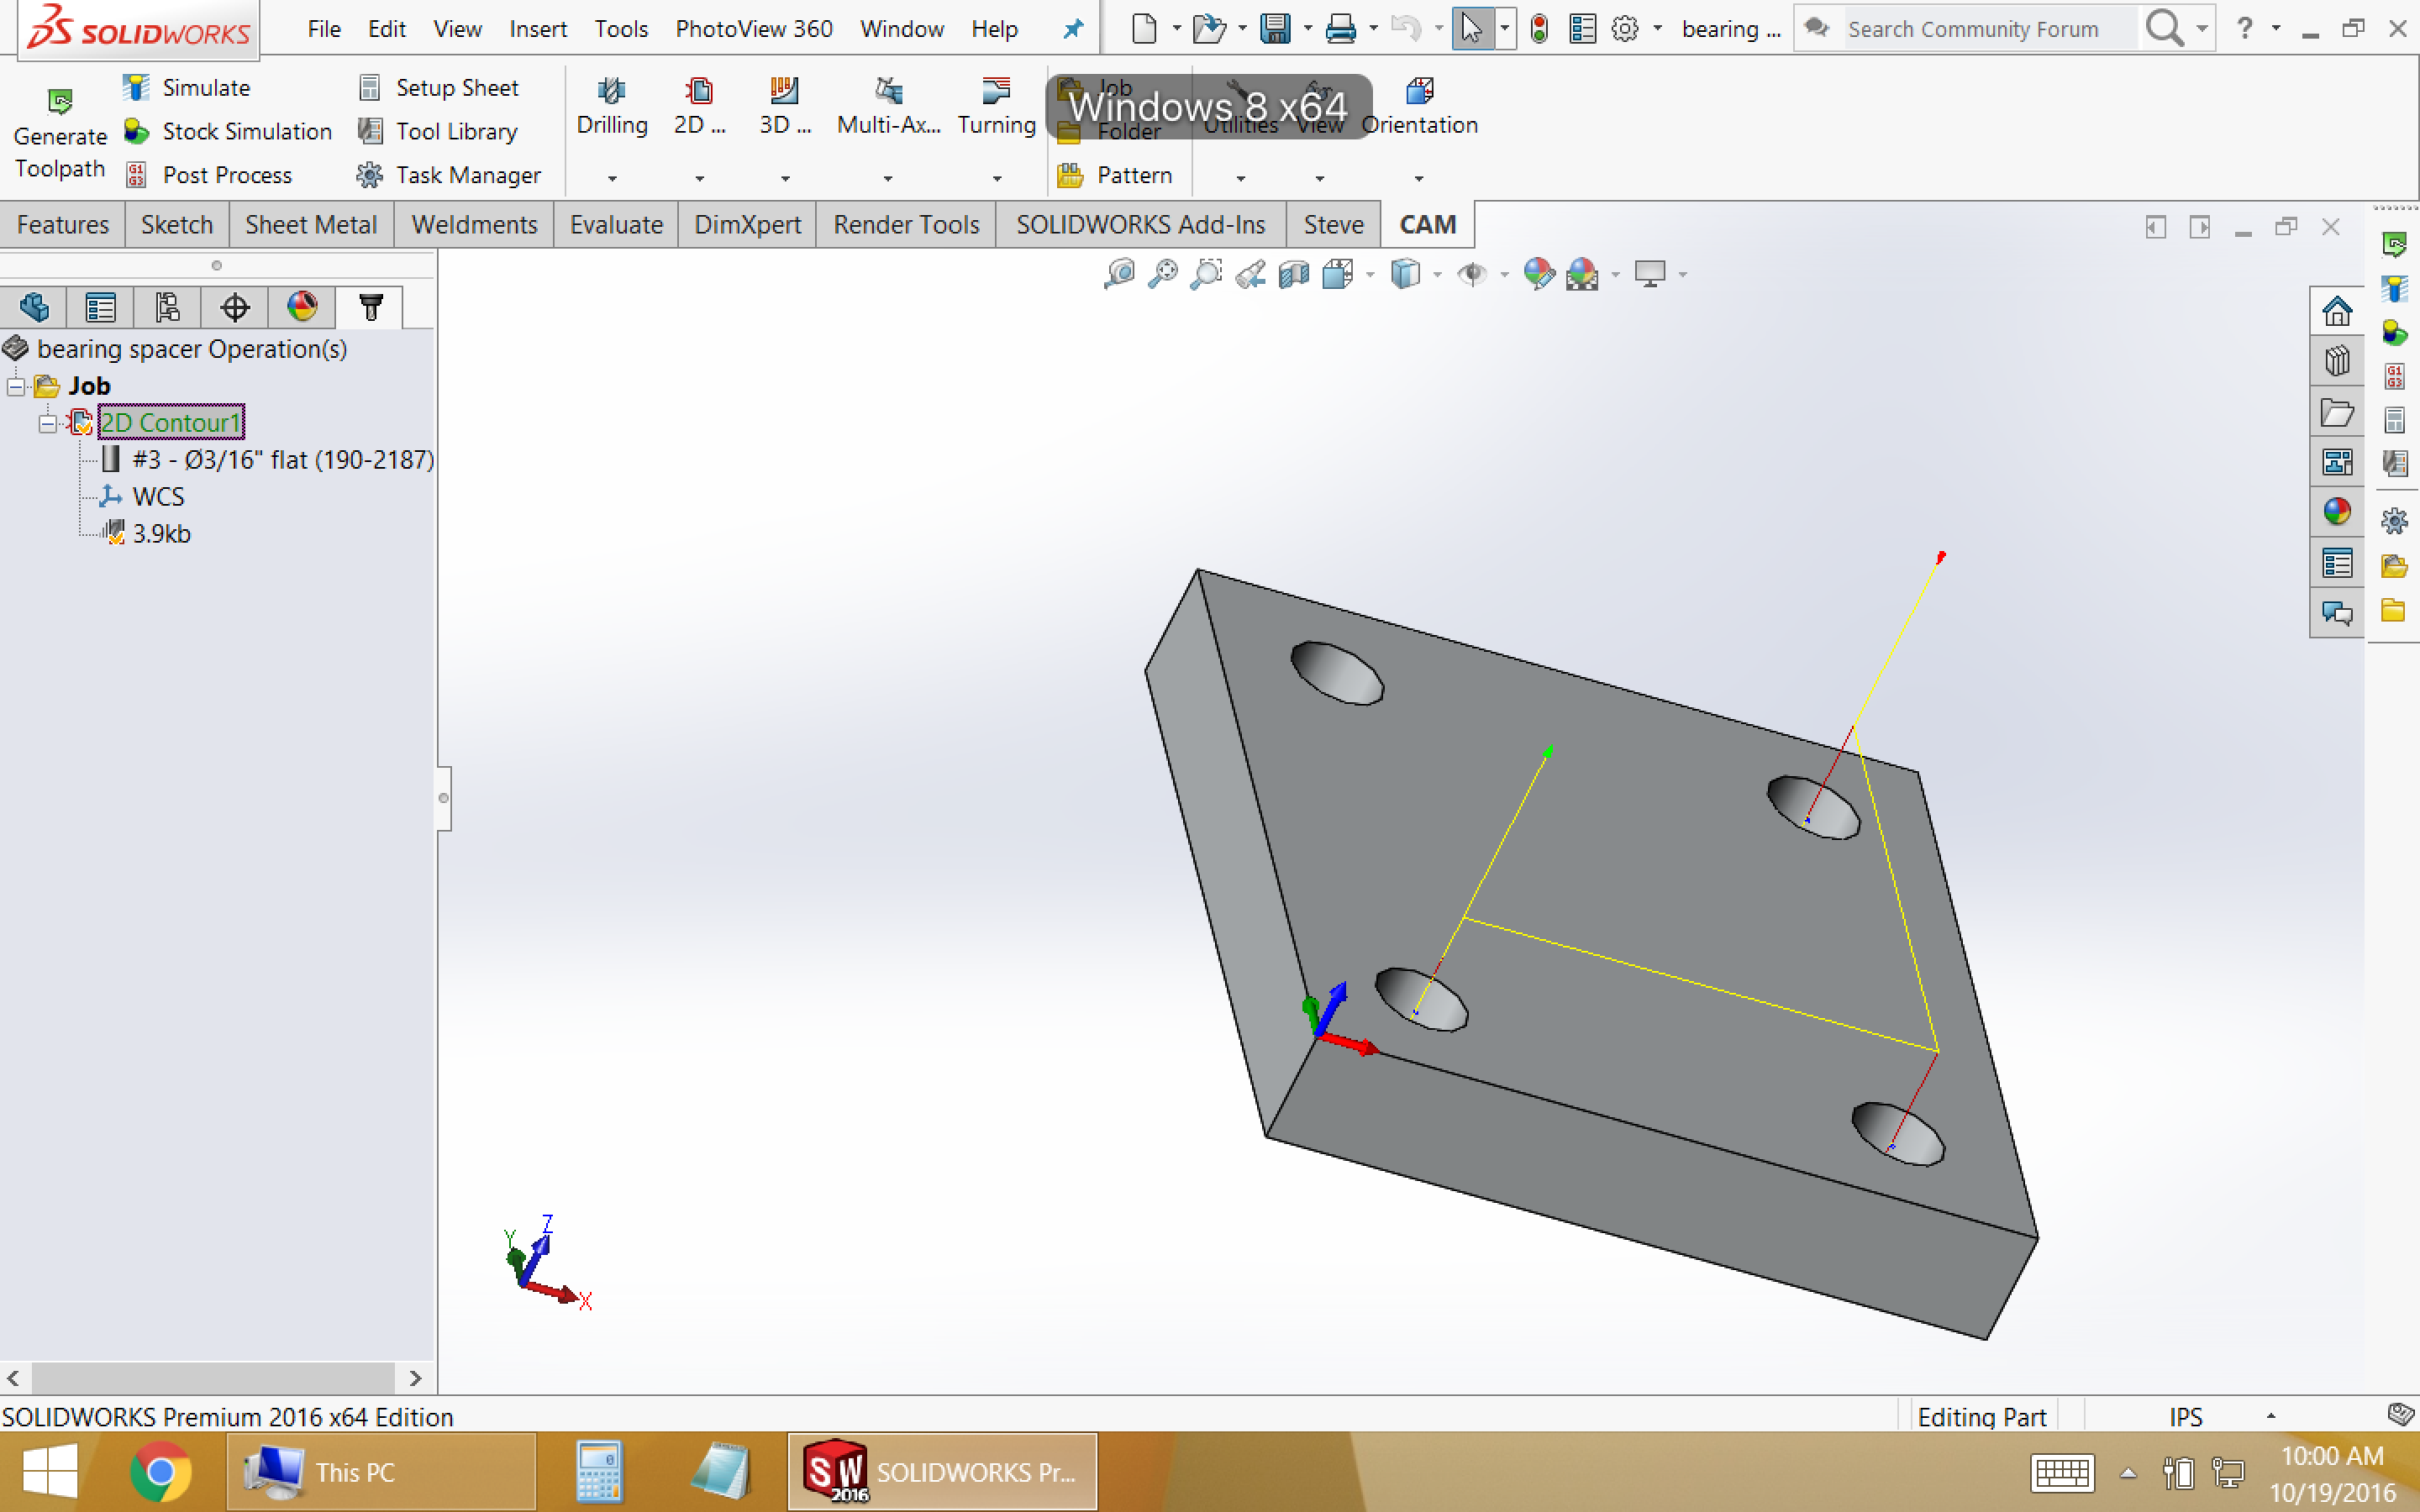The width and height of the screenshot is (2420, 1512).
Task: Click the Generate Toolpath icon
Action: [60, 101]
